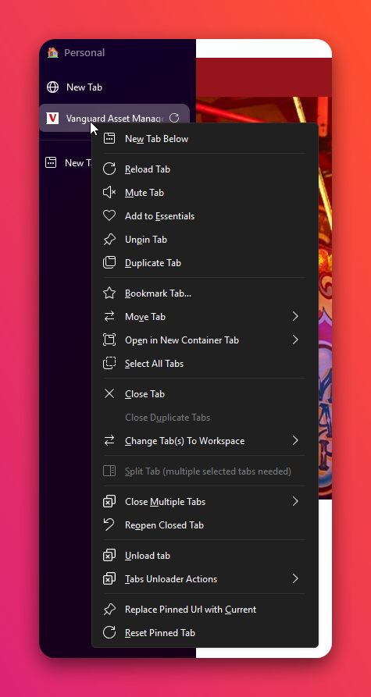Expand Tabs Unloader Actions submenu chevron
The height and width of the screenshot is (697, 371).
pyautogui.click(x=295, y=579)
